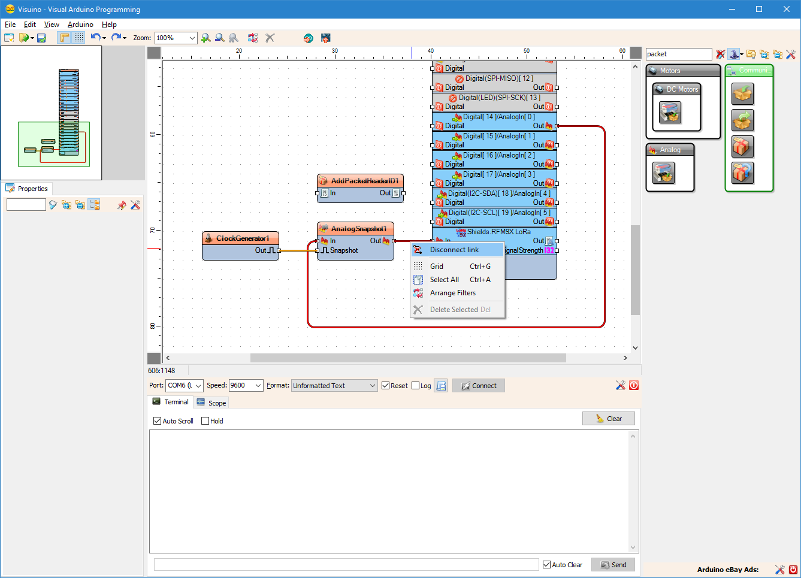This screenshot has height=578, width=801.
Task: Click the undo arrow icon
Action: coord(95,38)
